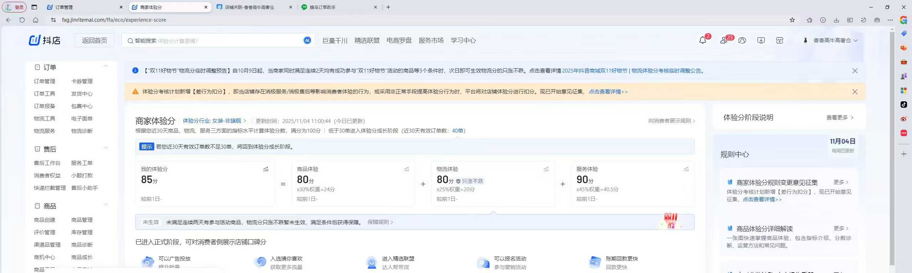Click the 抖店 logo
Image resolution: width=912 pixels, height=273 pixels.
(x=45, y=41)
